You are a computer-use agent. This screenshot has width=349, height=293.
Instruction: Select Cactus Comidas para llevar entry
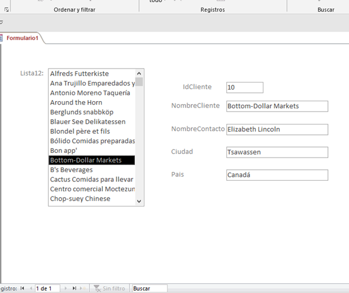92,179
